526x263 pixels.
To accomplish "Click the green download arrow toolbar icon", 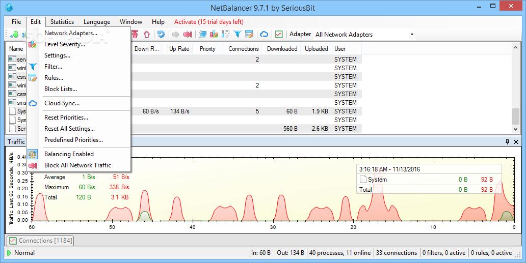I will point(14,34).
